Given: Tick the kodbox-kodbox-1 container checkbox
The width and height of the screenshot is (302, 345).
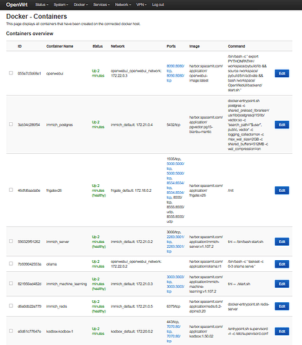Looking at the screenshot, I should 11,331.
